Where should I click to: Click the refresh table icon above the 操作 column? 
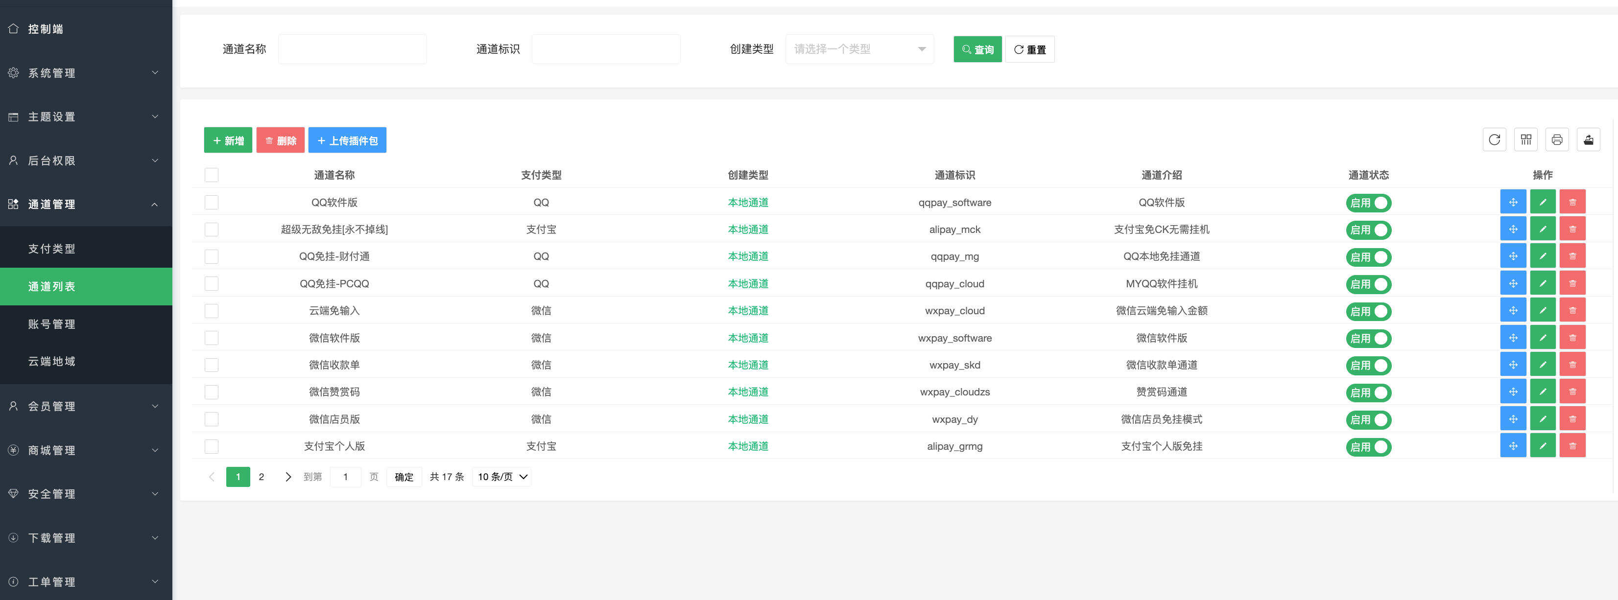[1494, 139]
